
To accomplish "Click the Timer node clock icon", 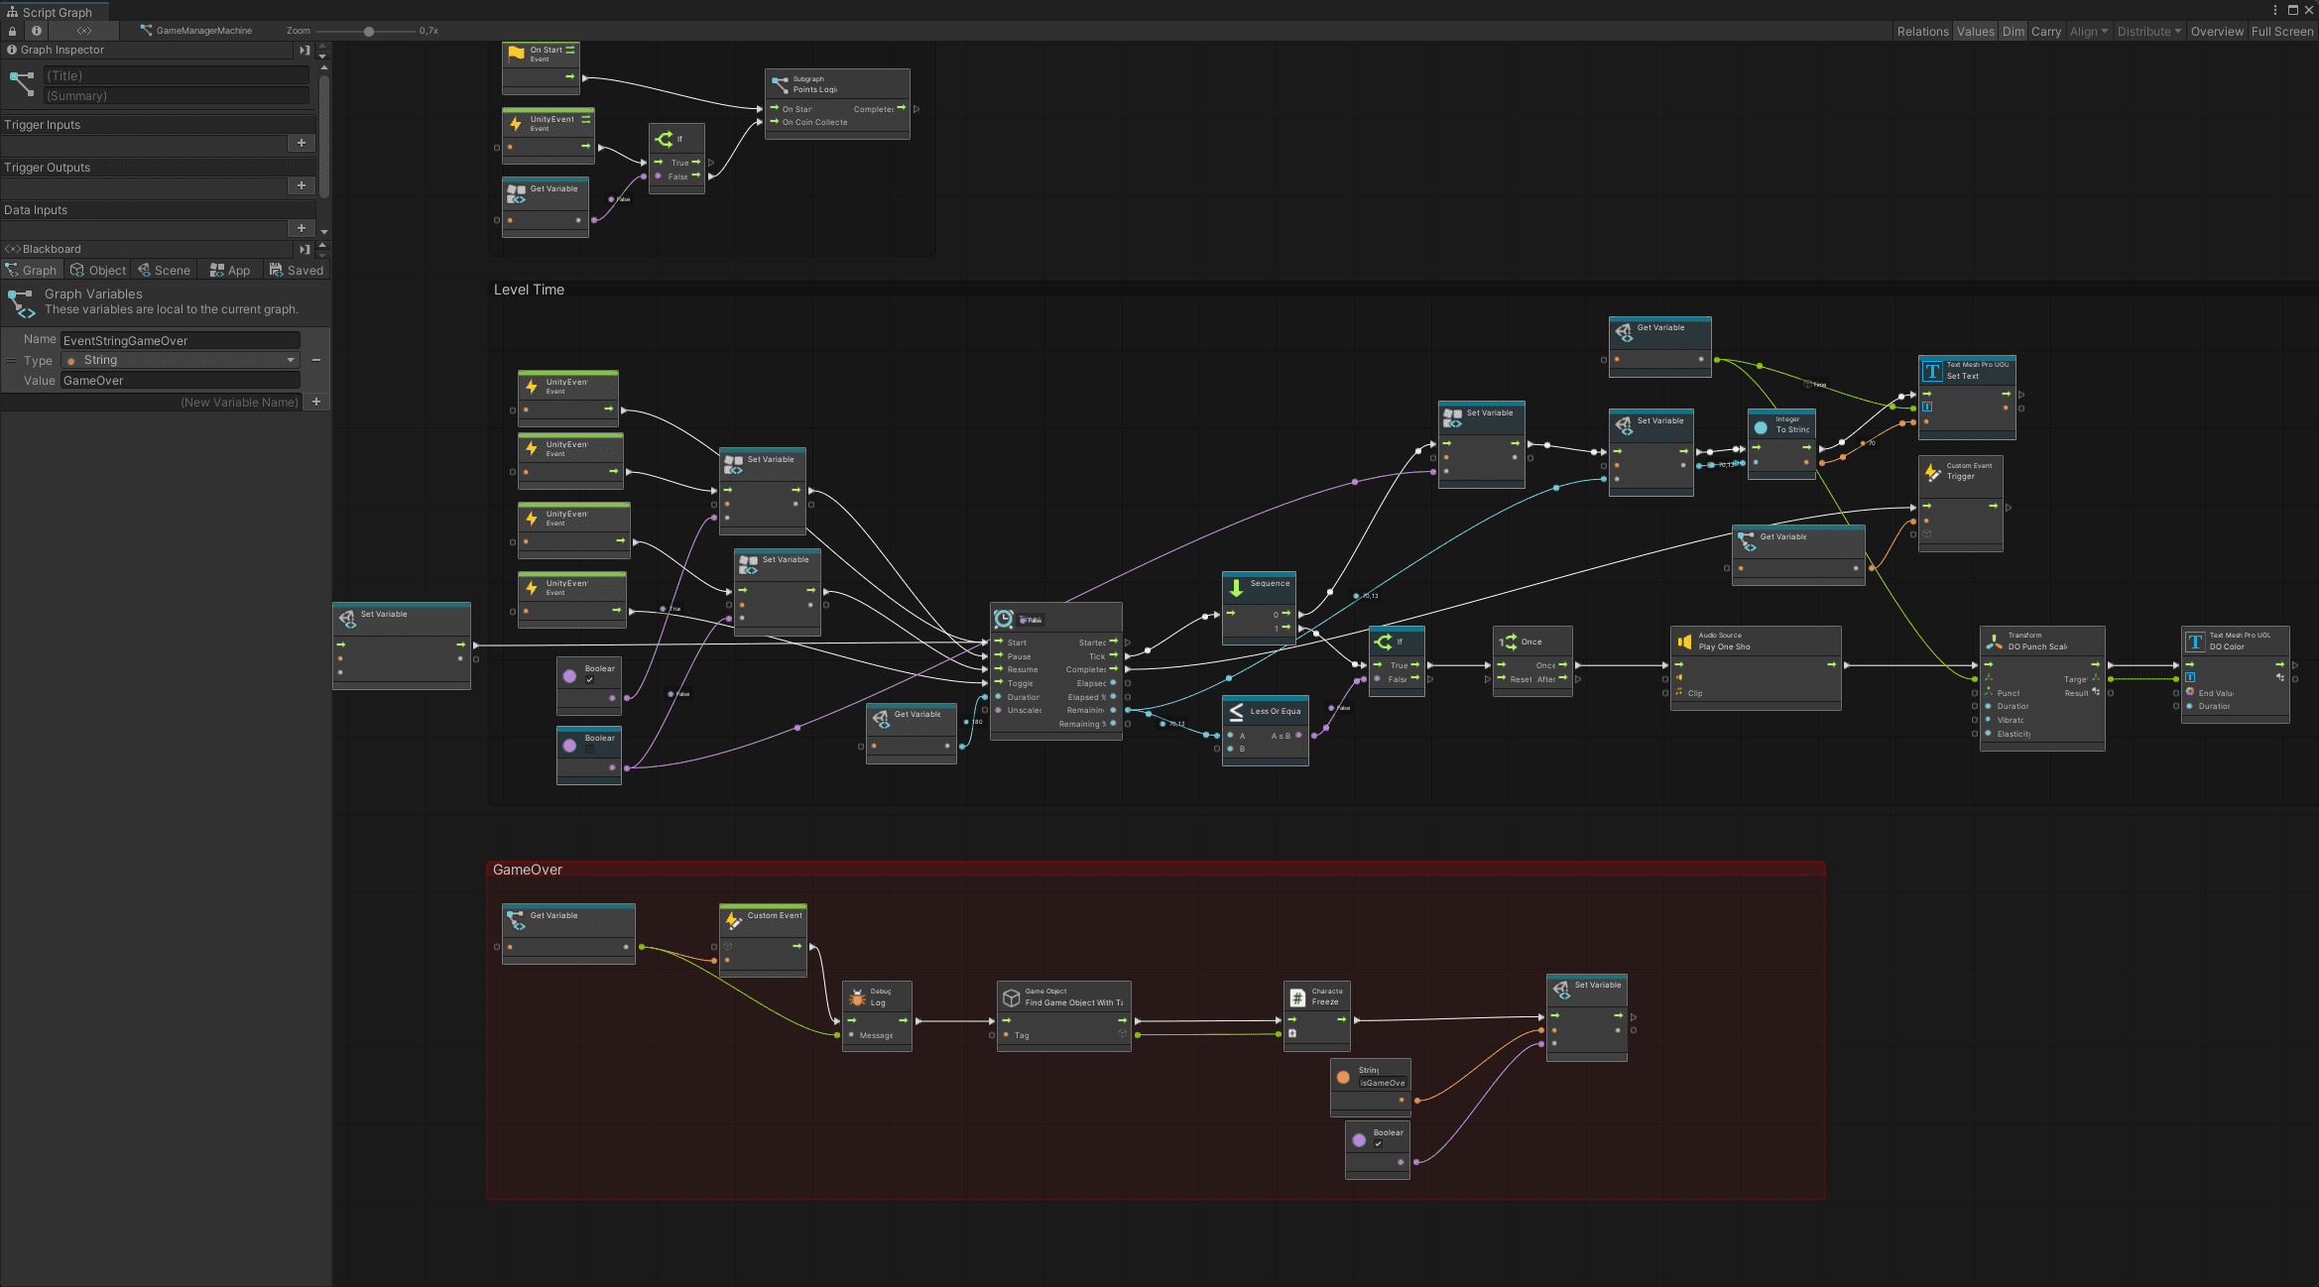I will tap(1004, 619).
